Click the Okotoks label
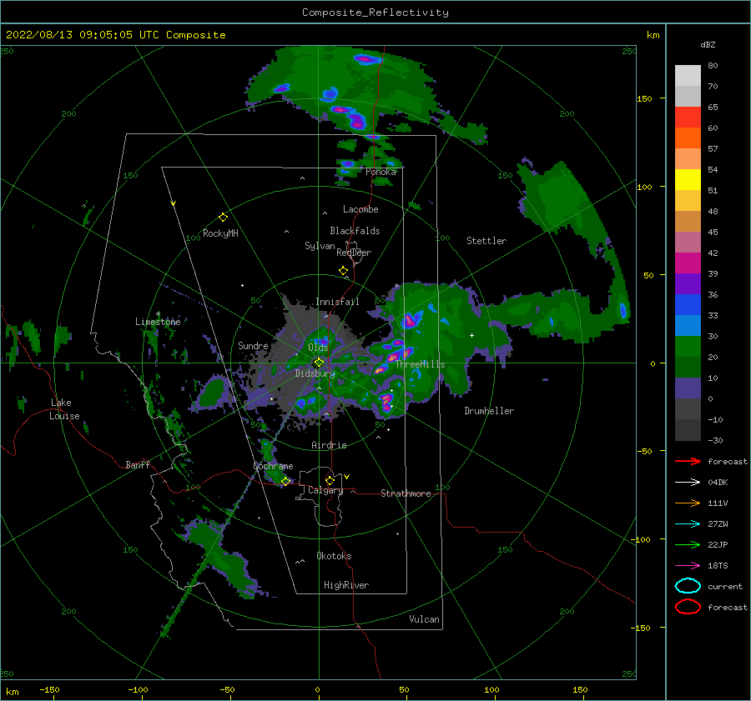The width and height of the screenshot is (751, 701). coord(334,555)
